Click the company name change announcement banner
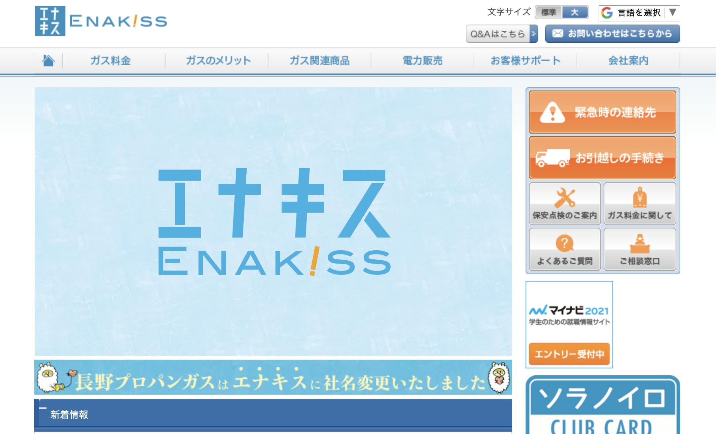This screenshot has width=716, height=434. pyautogui.click(x=273, y=377)
